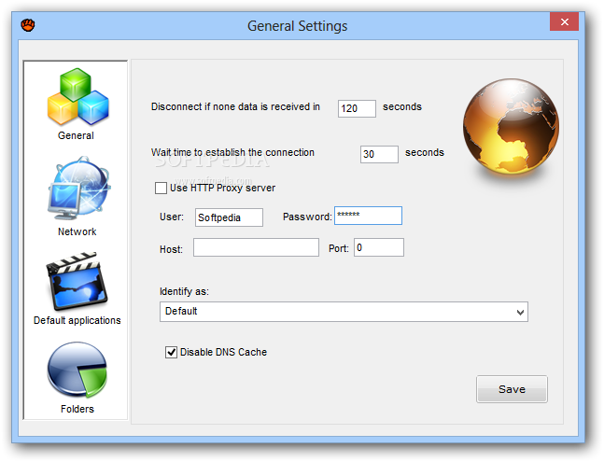Click the Save button
This screenshot has width=604, height=462.
(x=512, y=389)
